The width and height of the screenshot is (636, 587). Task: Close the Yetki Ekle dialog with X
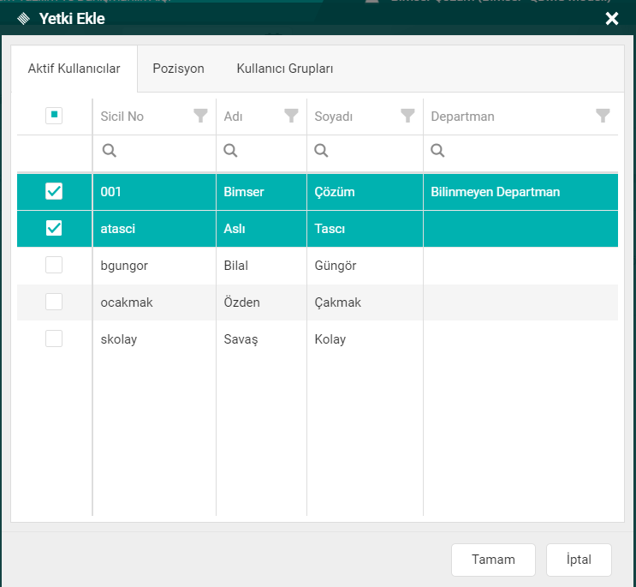coord(612,19)
